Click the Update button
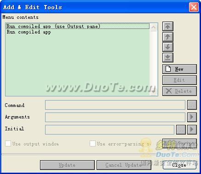The width and height of the screenshot is (201, 174). point(67,165)
